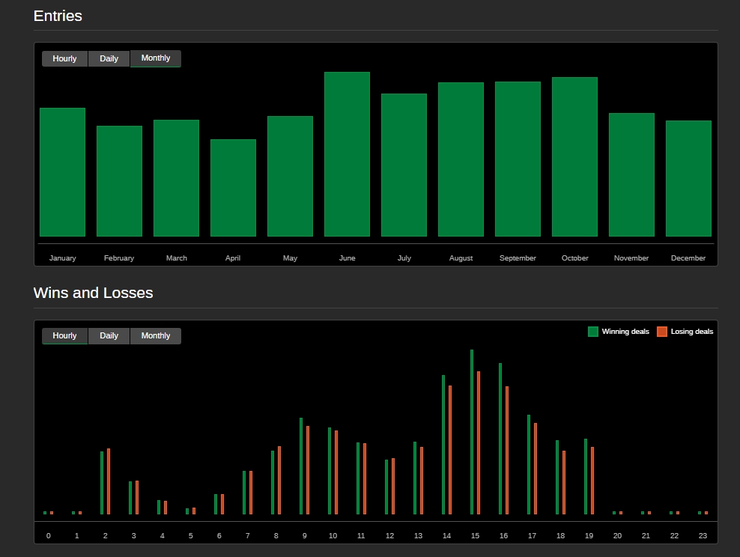740x557 pixels.
Task: Select Monthly tab in Entries chart
Action: pyautogui.click(x=156, y=58)
